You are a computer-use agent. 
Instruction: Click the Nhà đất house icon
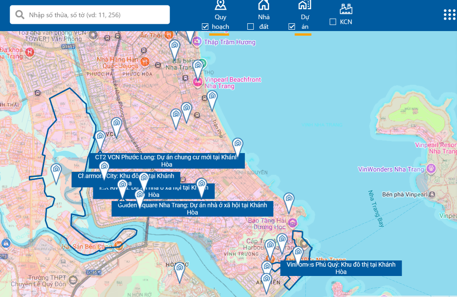264,5
